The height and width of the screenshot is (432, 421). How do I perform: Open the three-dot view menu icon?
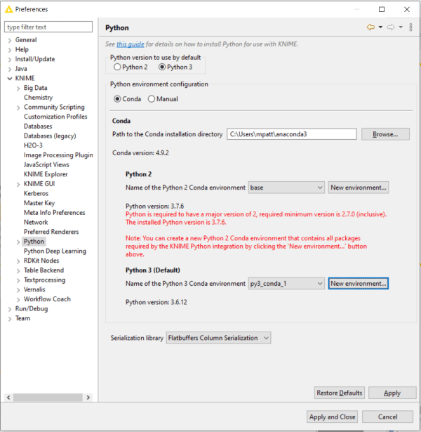click(410, 27)
